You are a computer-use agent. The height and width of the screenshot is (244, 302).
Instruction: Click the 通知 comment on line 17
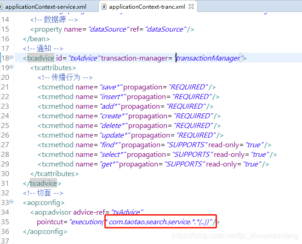tap(43, 49)
